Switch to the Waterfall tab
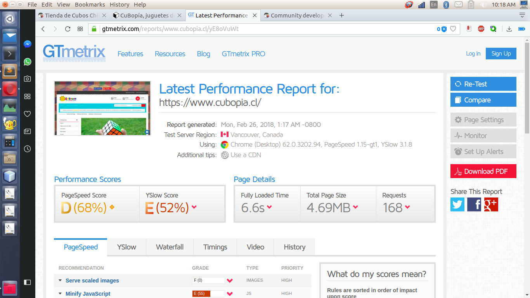 pyautogui.click(x=170, y=247)
